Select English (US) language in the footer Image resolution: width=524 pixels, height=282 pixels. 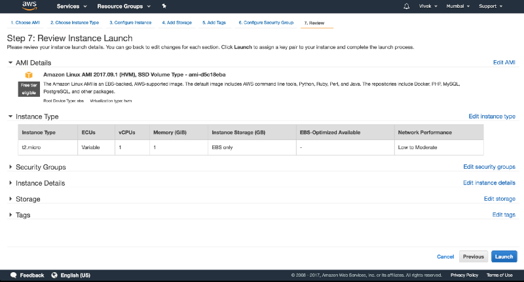75,275
